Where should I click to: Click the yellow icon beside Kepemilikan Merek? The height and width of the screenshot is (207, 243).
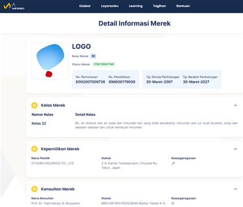tap(34, 149)
